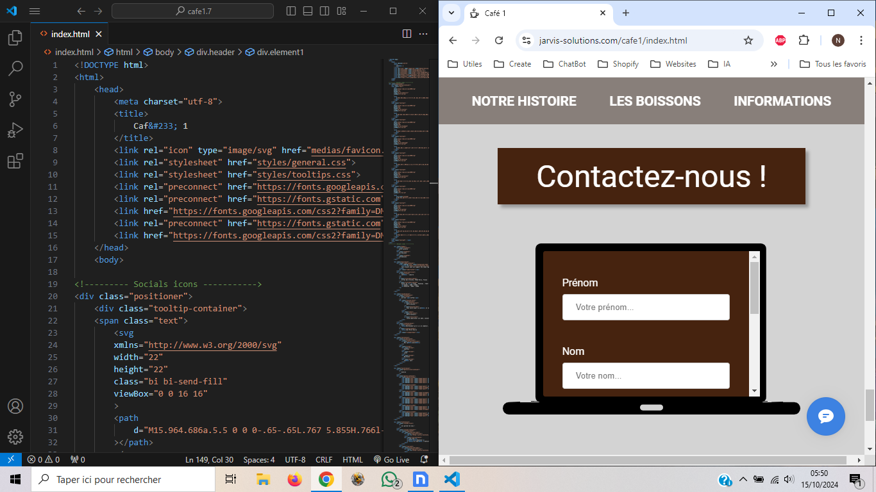Screen dimensions: 876x492
Task: Toggle the primary side bar layout
Action: tap(291, 11)
